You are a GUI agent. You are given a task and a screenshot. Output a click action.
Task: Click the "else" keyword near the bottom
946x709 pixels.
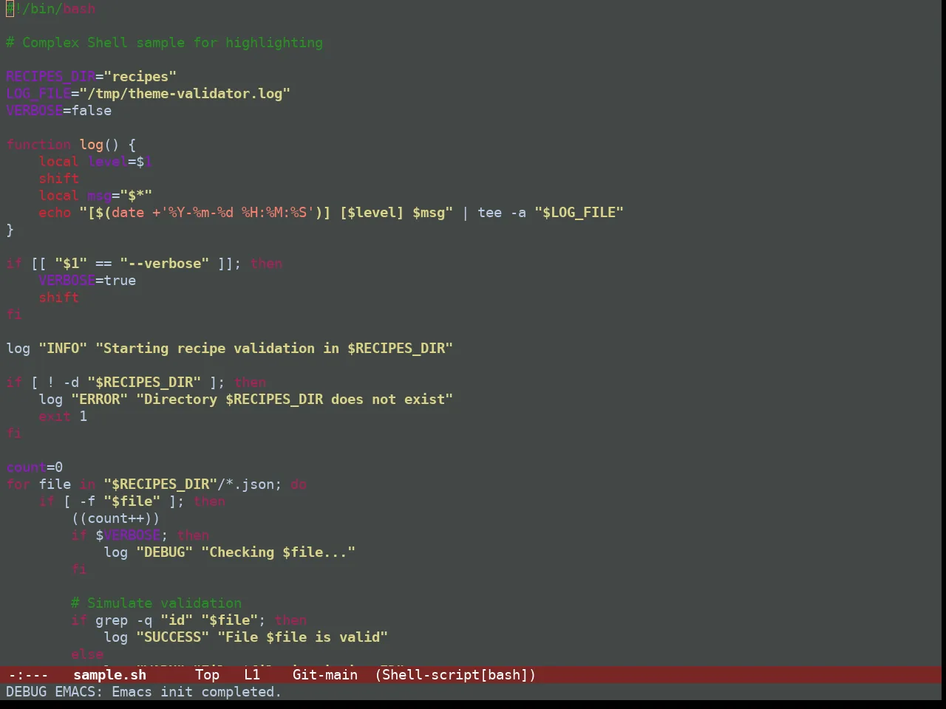pyautogui.click(x=87, y=654)
